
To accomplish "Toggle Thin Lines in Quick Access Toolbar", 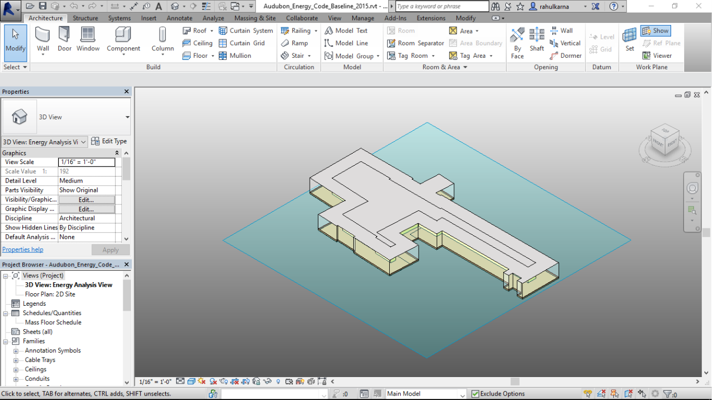I will (206, 6).
